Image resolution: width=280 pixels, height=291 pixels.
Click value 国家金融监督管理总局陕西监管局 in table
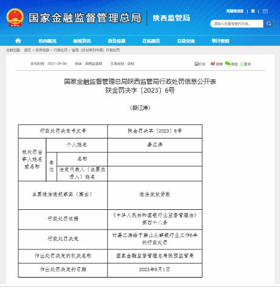(x=155, y=256)
